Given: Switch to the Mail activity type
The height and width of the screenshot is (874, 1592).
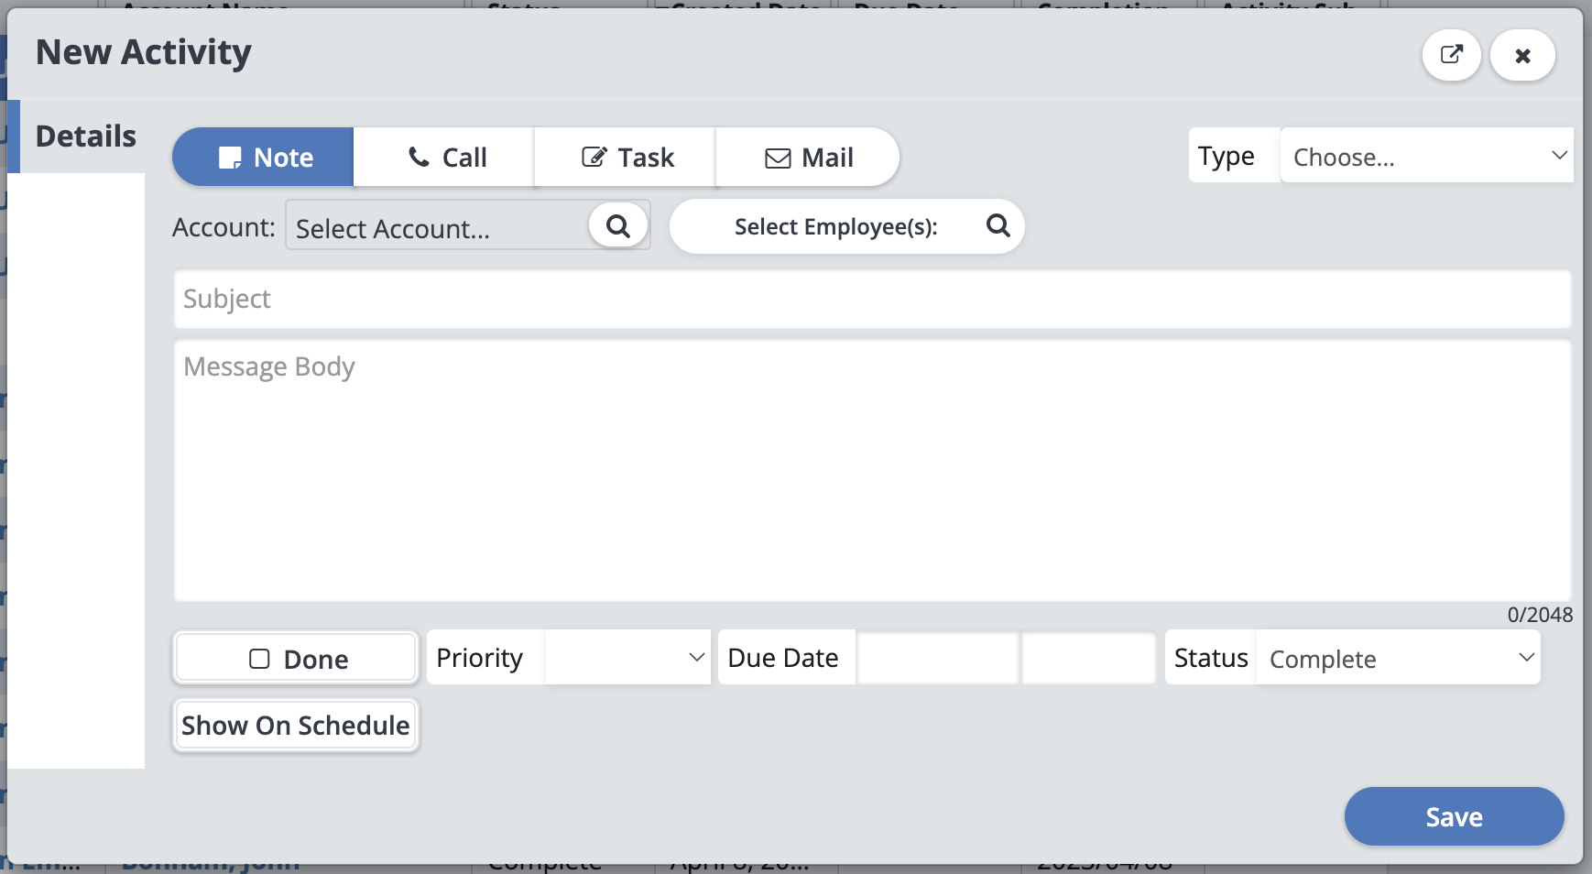Looking at the screenshot, I should point(808,158).
